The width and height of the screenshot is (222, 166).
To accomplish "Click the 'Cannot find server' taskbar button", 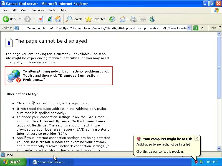I will [52, 162].
